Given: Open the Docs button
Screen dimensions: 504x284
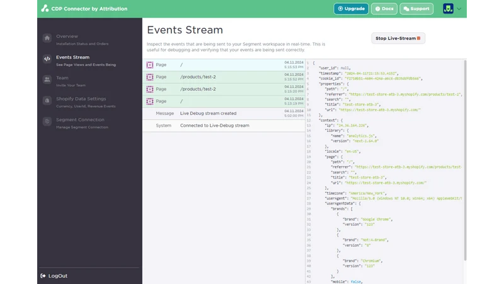Looking at the screenshot, I should click(x=384, y=9).
